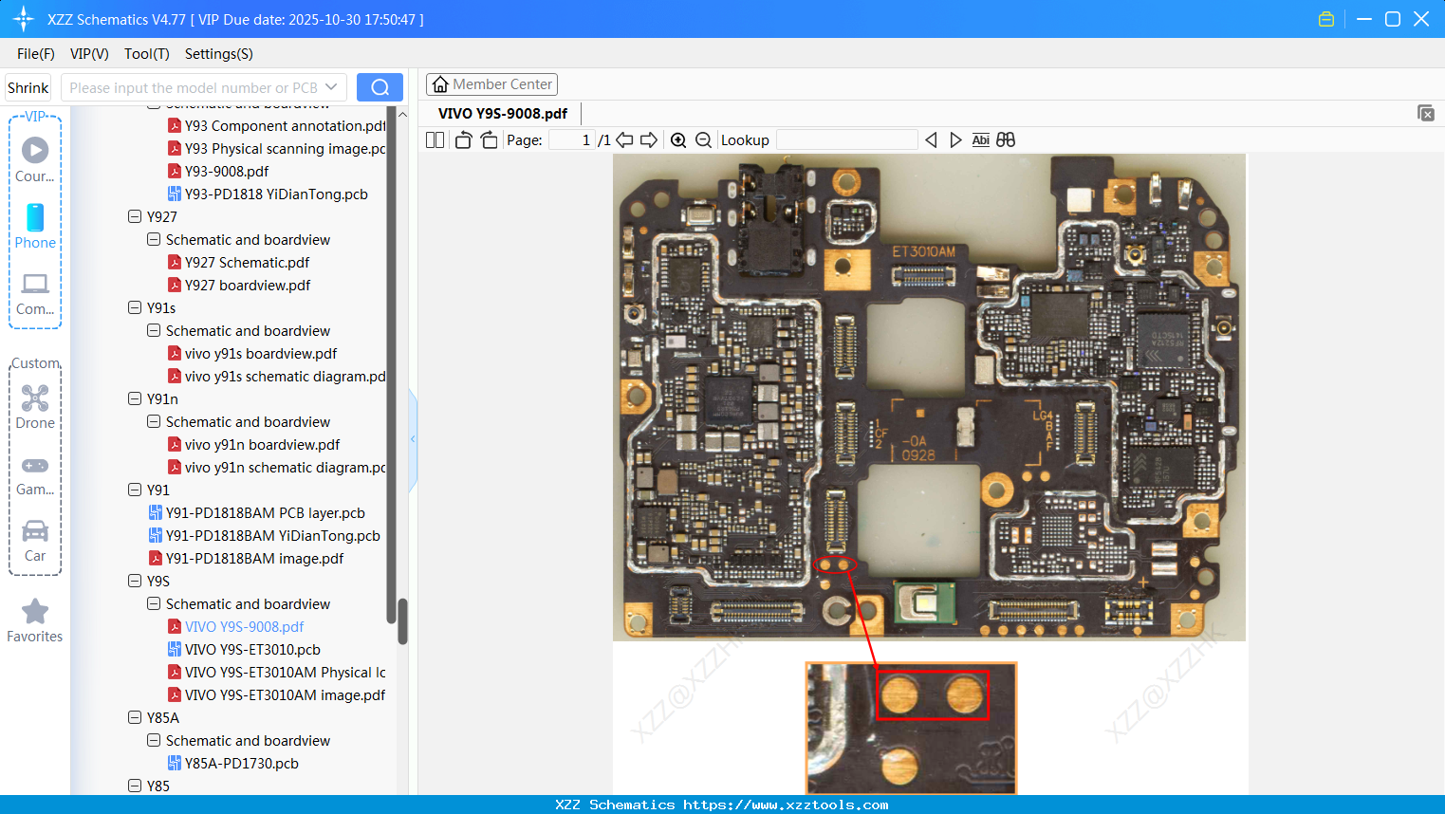Open the Drone category in sidebar
The height and width of the screenshot is (814, 1445).
pyautogui.click(x=35, y=407)
